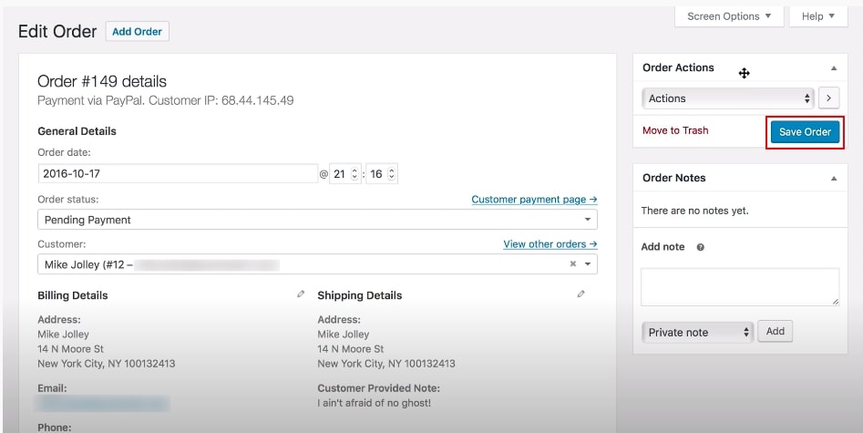Select the 'Order #149 details' heading
This screenshot has height=433, width=863.
click(x=102, y=81)
